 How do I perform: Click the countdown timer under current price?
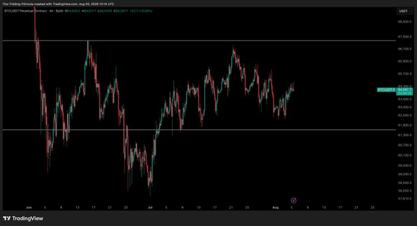click(405, 93)
